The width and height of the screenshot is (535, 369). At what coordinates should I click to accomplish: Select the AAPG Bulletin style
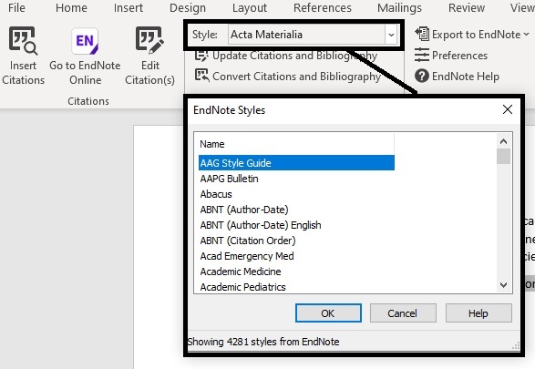point(296,179)
